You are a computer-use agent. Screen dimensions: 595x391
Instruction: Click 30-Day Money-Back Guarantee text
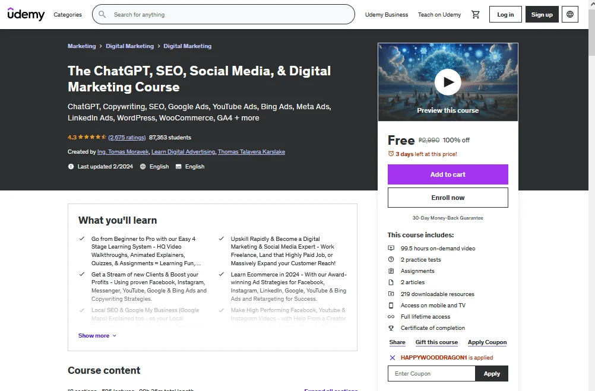click(x=448, y=218)
